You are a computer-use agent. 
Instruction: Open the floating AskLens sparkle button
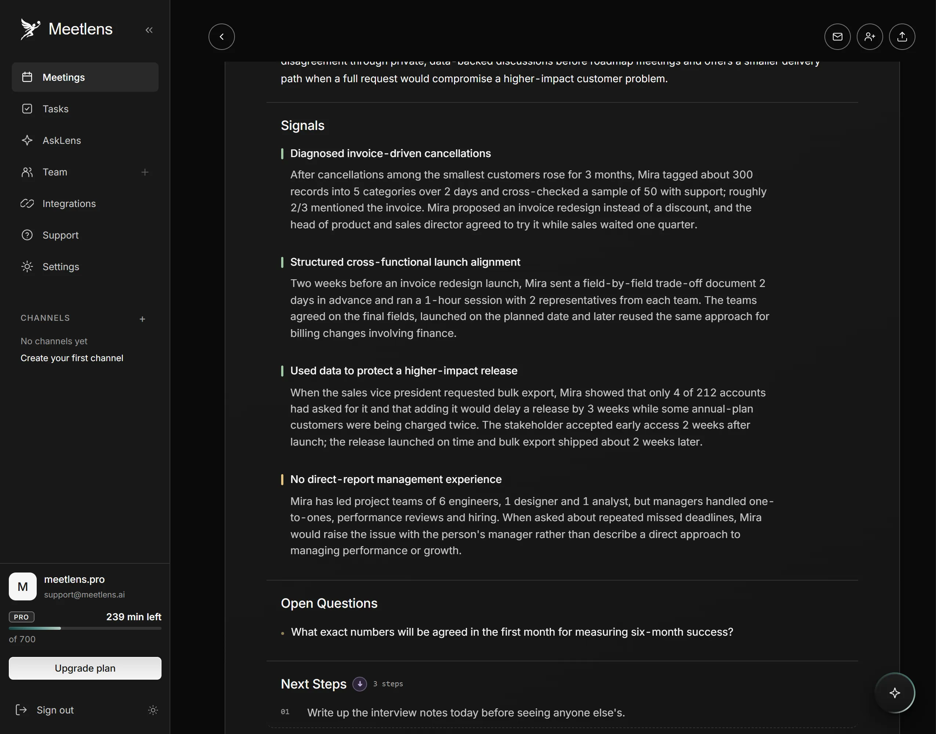895,693
